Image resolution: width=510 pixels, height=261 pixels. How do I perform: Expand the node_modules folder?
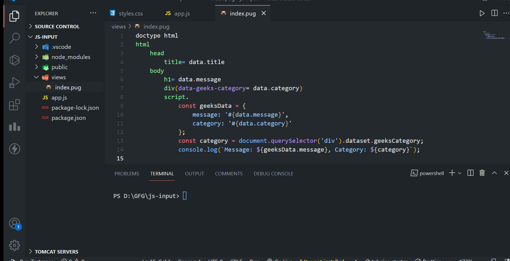point(71,57)
